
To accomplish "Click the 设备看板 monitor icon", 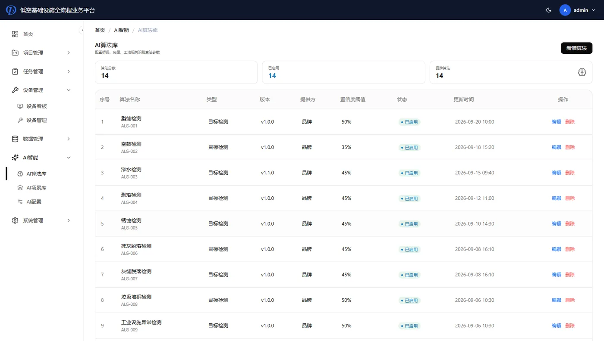I will tap(20, 106).
